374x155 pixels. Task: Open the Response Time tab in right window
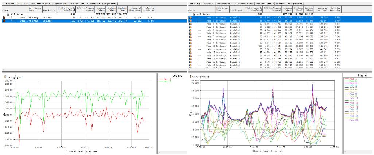click(x=246, y=3)
